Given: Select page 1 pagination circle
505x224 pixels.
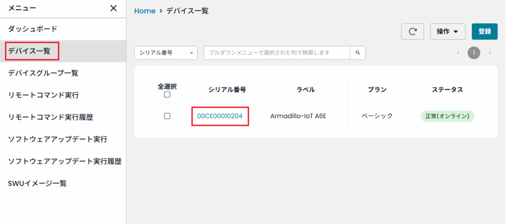Looking at the screenshot, I should [474, 53].
